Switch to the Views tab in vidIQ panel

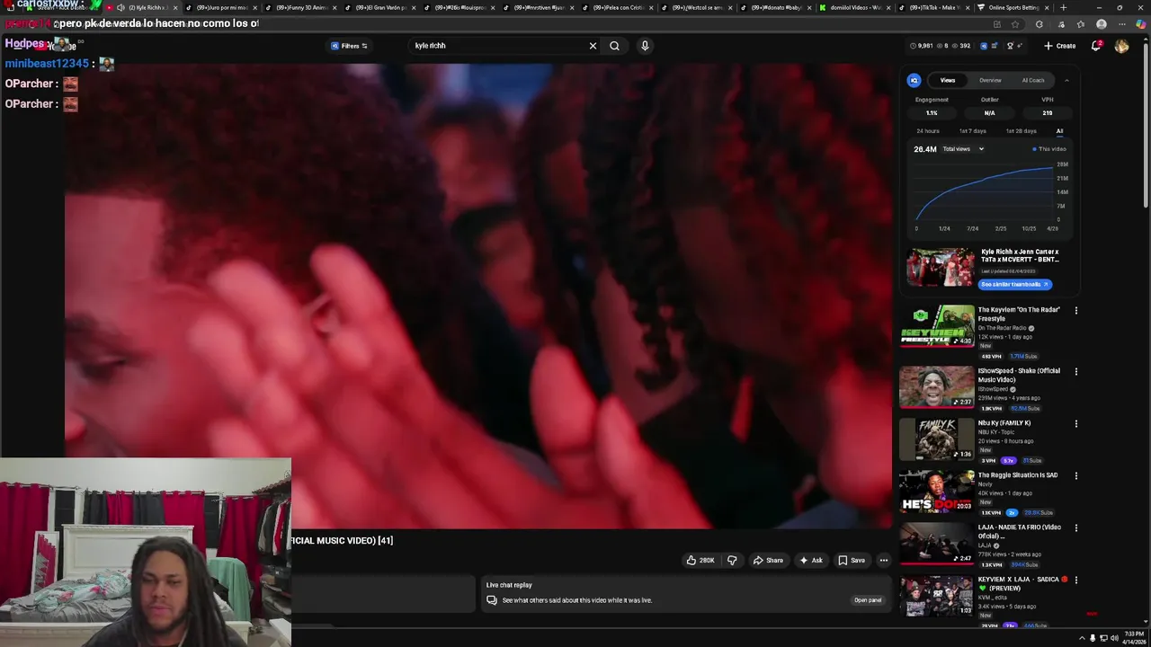948,80
